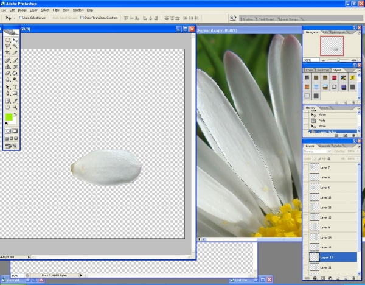Select the Crop tool
The width and height of the screenshot is (365, 285).
point(8,52)
